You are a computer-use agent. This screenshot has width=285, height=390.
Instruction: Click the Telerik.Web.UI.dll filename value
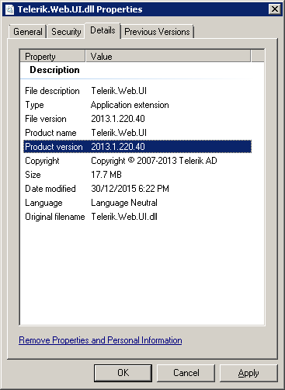click(x=124, y=217)
